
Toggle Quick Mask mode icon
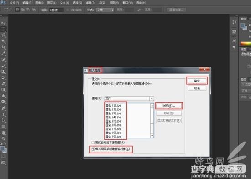click(3, 156)
